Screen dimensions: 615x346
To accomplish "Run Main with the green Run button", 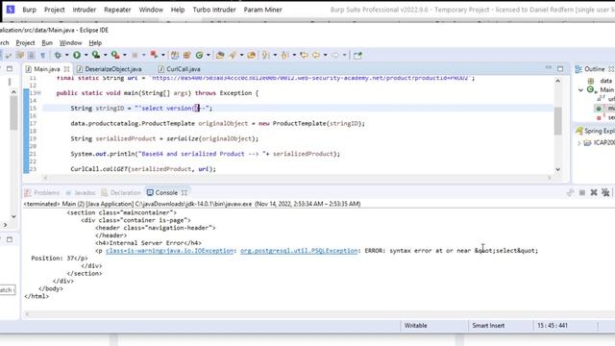I will pos(77,56).
